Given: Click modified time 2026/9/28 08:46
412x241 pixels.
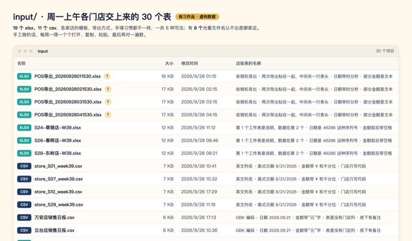Looking at the screenshot, I should click(200, 140).
